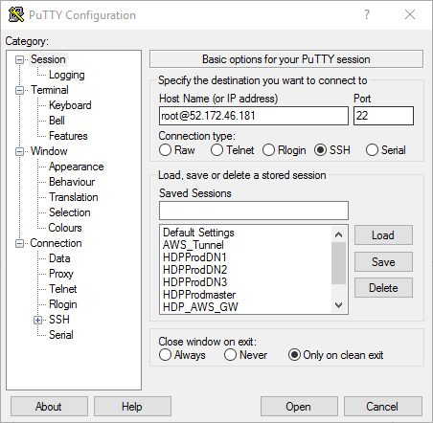Image resolution: width=433 pixels, height=423 pixels.
Task: Open the SSH category in tree
Action: coord(59,320)
